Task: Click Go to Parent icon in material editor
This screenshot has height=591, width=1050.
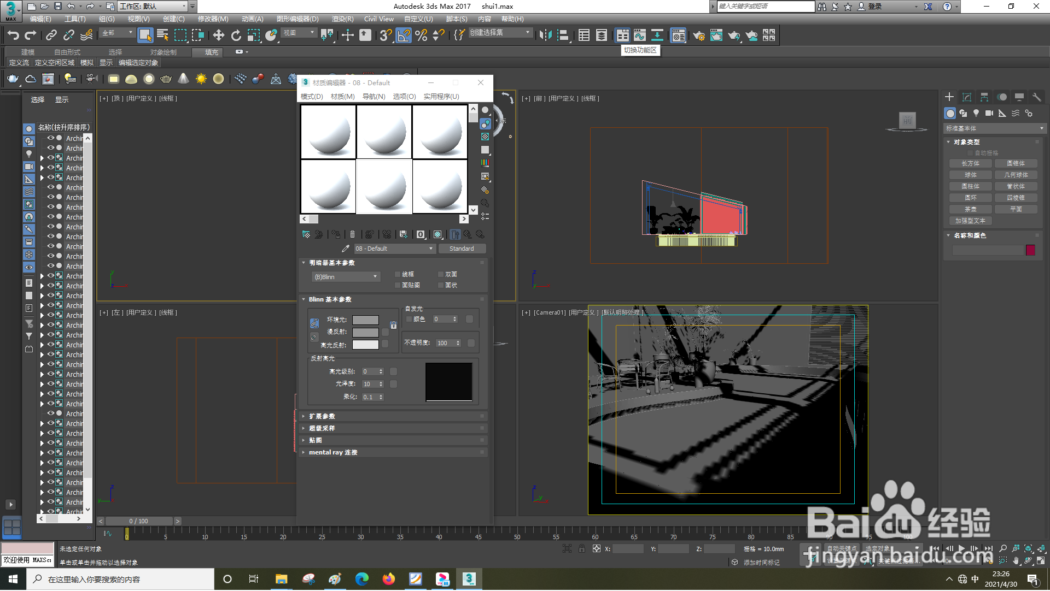Action: coord(468,234)
